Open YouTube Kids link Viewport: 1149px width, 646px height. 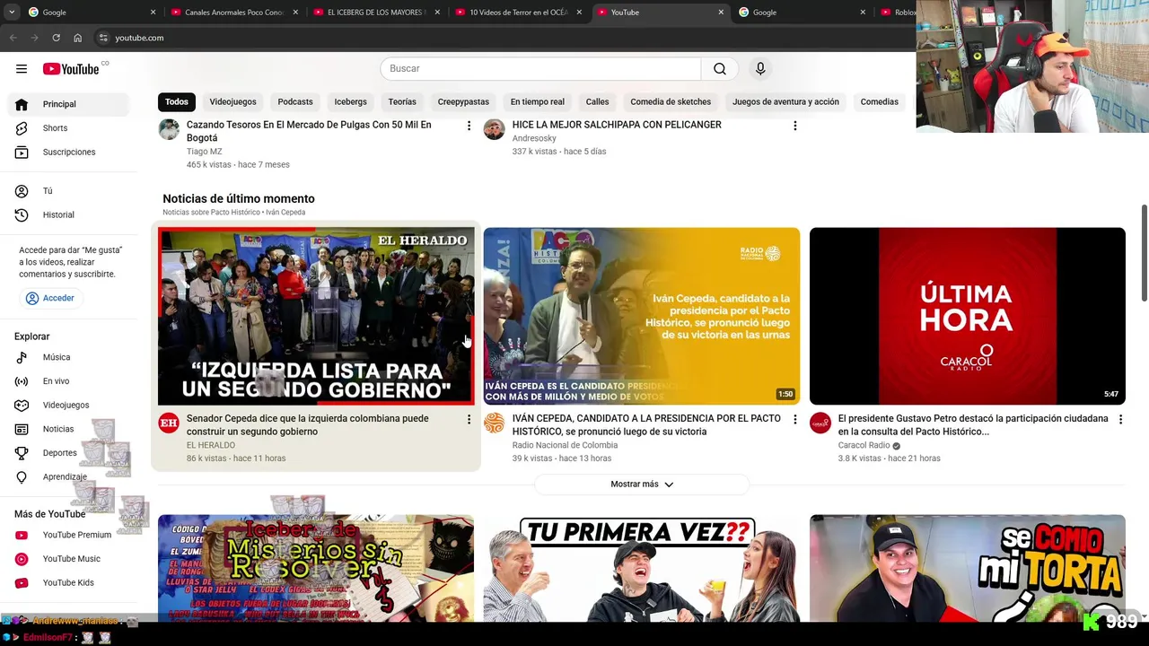point(70,583)
